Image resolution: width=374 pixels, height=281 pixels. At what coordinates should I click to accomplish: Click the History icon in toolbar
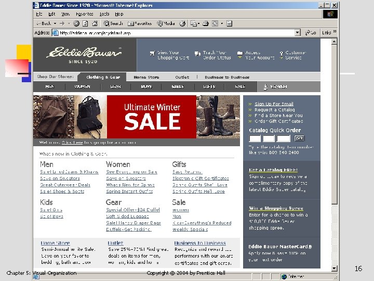tap(182, 23)
